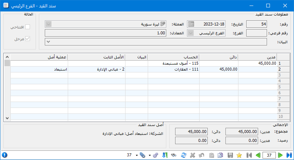
Task: Click the 37 counter beside paperclip dropdown
Action: click(x=129, y=155)
